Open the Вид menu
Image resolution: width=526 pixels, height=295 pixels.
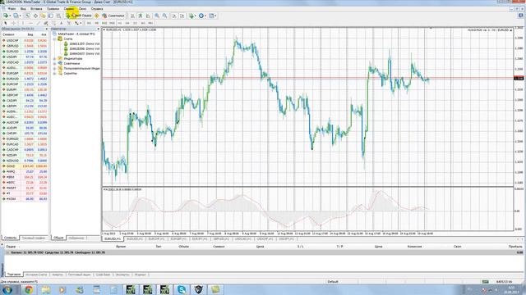click(x=23, y=9)
